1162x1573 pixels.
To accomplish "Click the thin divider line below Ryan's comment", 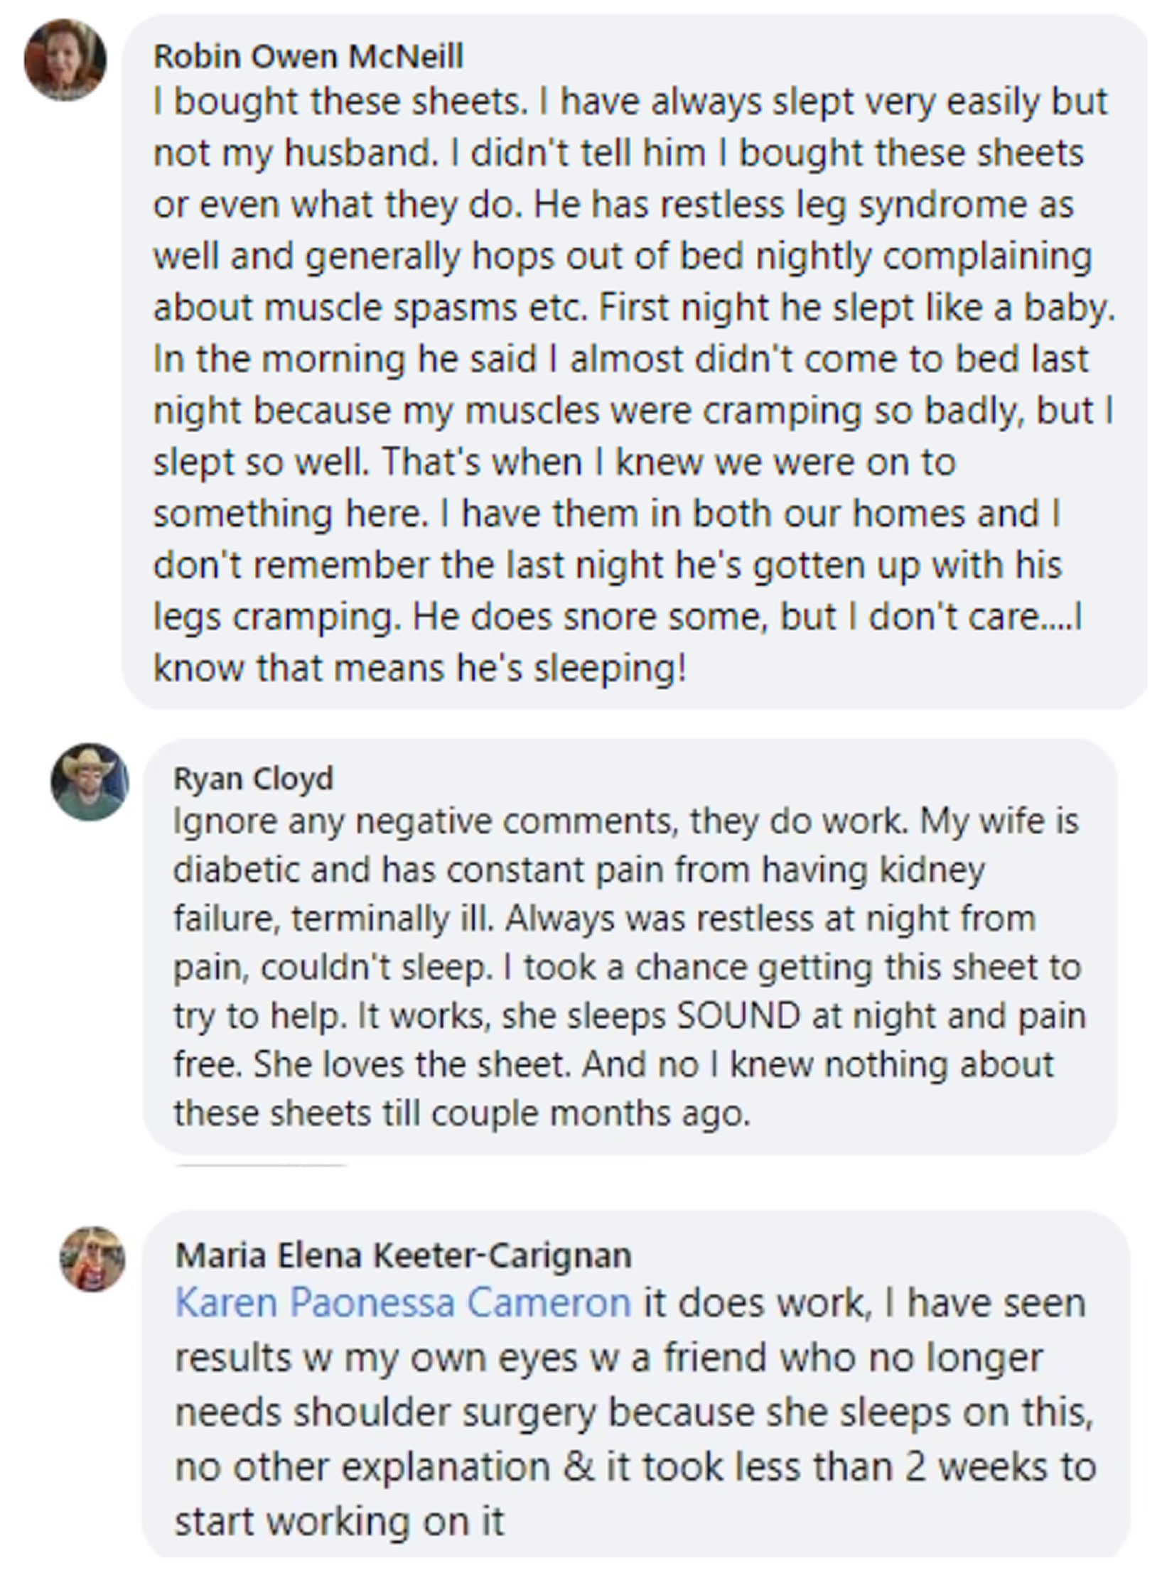I will coord(260,1165).
